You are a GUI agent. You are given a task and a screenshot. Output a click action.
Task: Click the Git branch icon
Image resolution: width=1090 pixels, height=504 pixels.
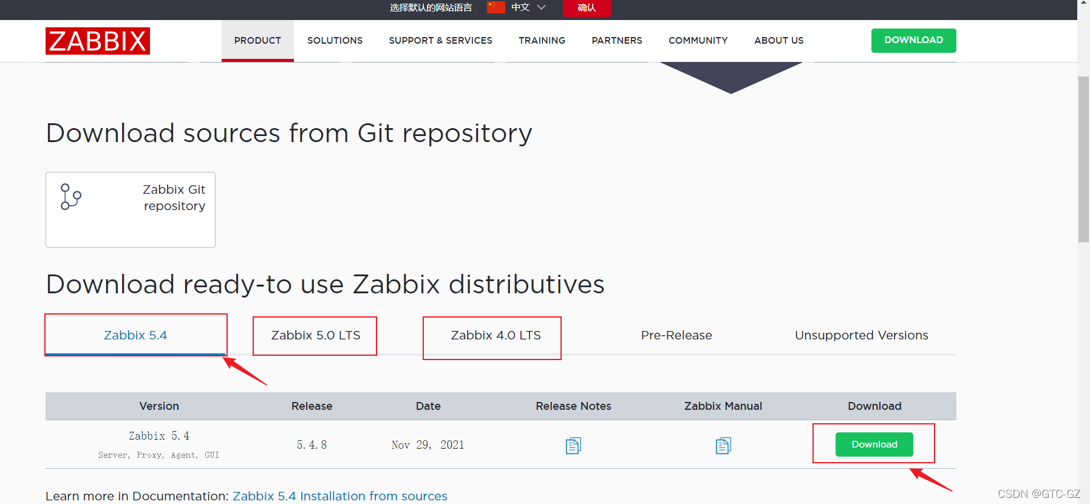coord(70,197)
